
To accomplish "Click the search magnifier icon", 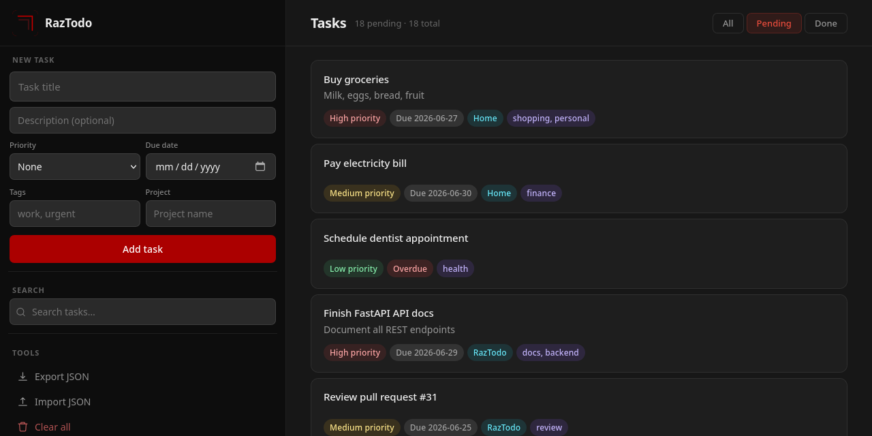I will coord(21,312).
